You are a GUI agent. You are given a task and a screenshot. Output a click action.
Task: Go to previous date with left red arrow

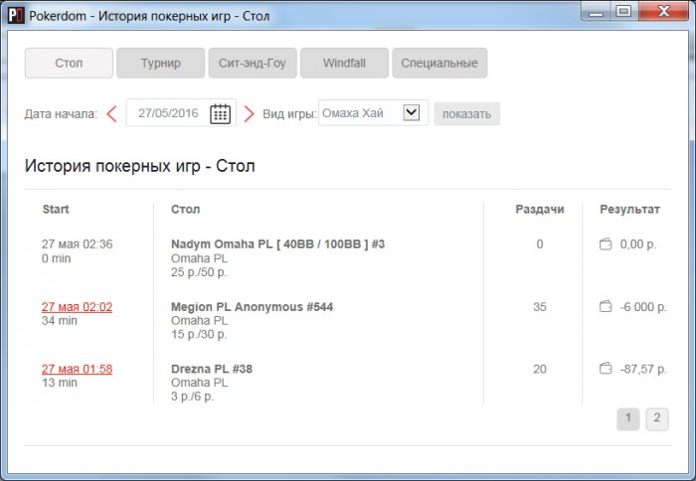coord(111,113)
